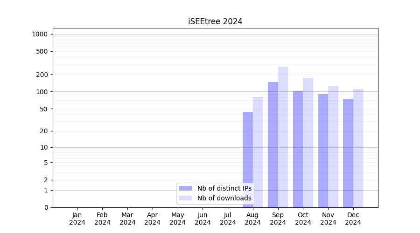The height and width of the screenshot is (233, 420).
Task: Click the Jan 2024 x-axis label
Action: pyautogui.click(x=77, y=219)
